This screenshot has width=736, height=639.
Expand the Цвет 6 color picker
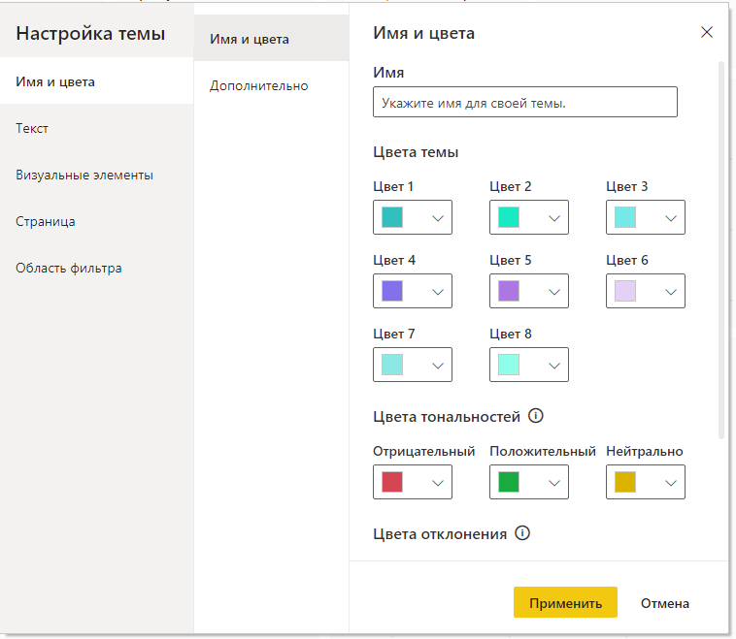coord(645,291)
